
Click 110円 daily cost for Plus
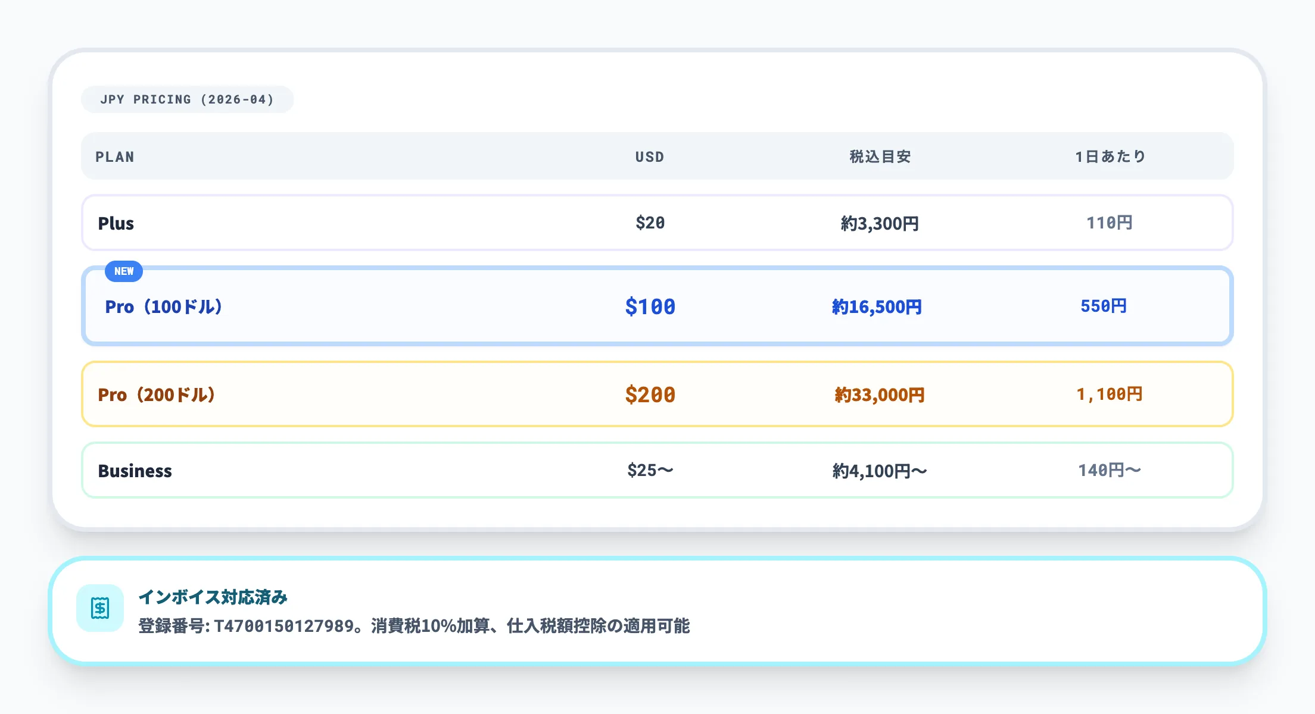(x=1110, y=223)
